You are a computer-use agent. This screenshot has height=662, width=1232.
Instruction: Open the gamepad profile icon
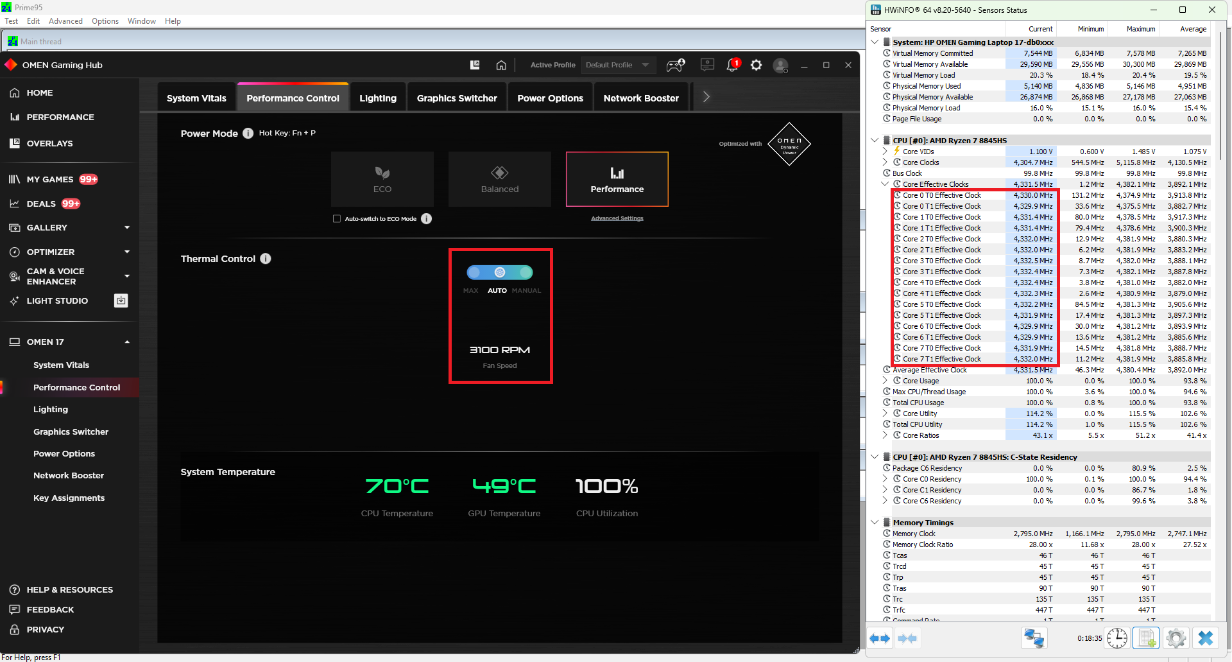[676, 65]
